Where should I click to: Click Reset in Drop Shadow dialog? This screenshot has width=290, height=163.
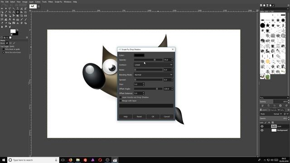pos(139,117)
